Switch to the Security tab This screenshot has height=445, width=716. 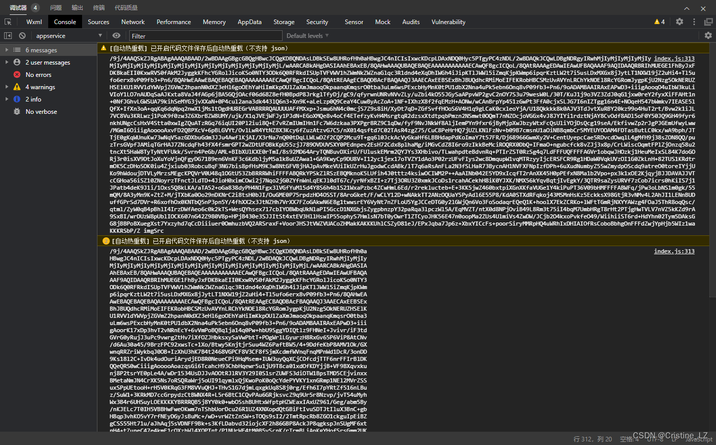[317, 22]
